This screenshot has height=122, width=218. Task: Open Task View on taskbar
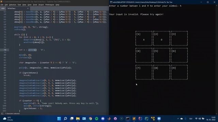(72, 119)
